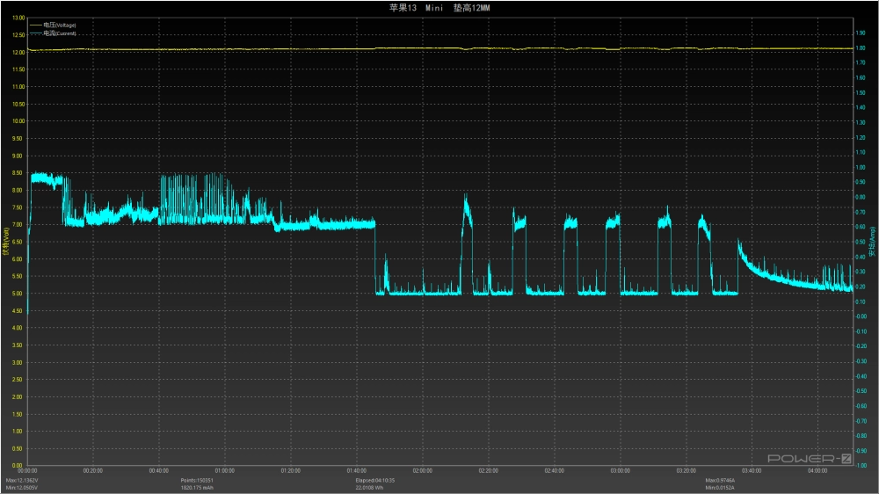The image size is (879, 494).
Task: Click the 00:40:00 time axis label
Action: click(159, 471)
